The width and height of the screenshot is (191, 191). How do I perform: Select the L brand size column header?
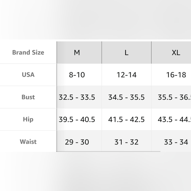click(126, 52)
